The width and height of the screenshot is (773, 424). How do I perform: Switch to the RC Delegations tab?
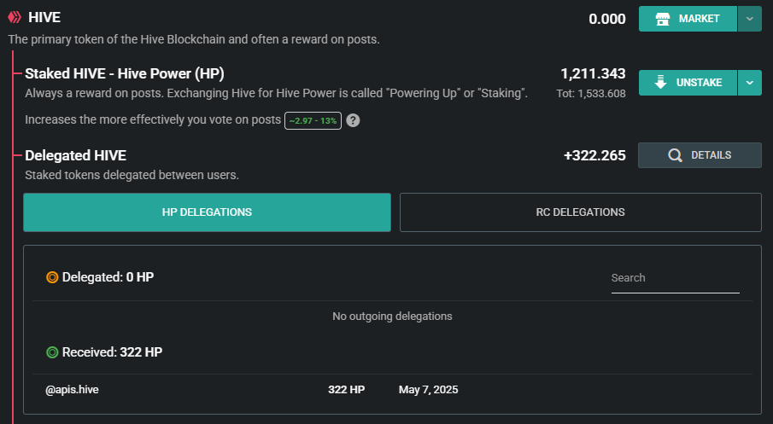(580, 212)
